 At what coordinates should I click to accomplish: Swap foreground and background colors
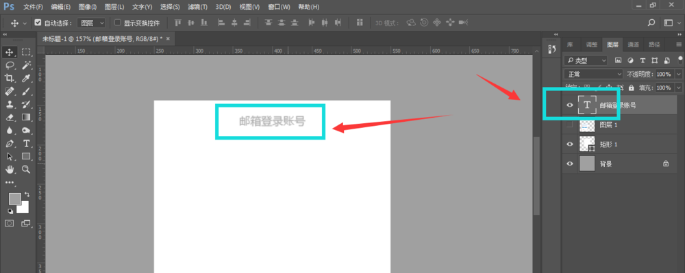tap(27, 194)
